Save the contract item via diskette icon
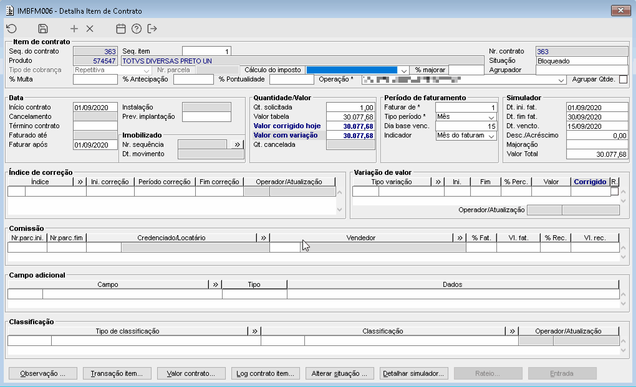 [x=43, y=29]
